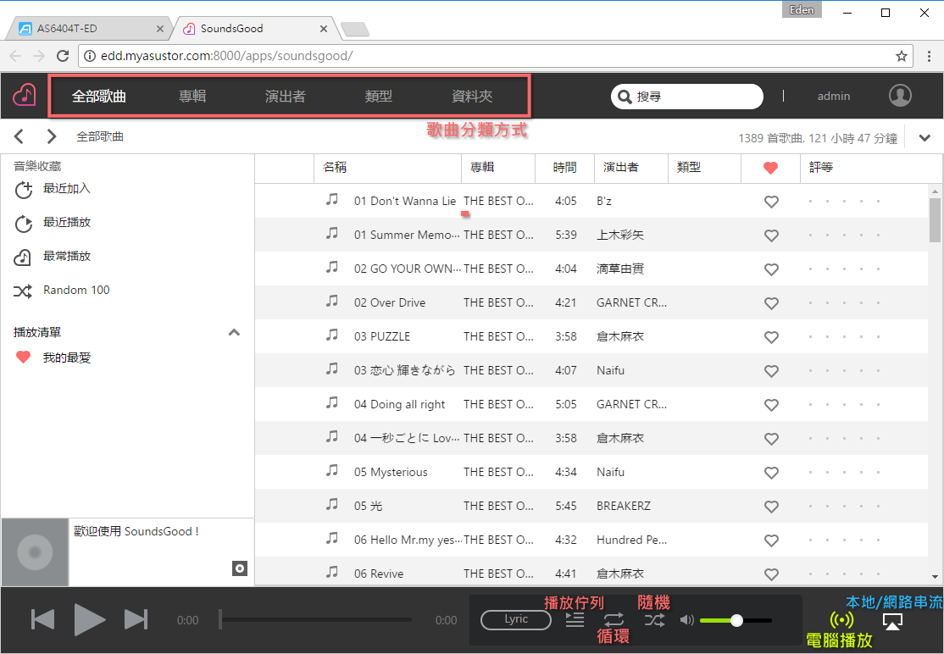The image size is (944, 654).
Task: Click the album art thumbnail
Action: coord(35,552)
